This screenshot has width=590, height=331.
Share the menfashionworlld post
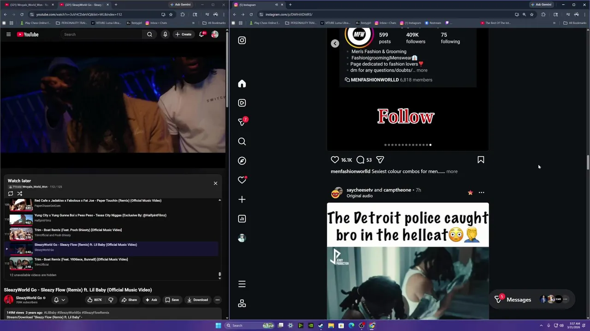pyautogui.click(x=380, y=160)
